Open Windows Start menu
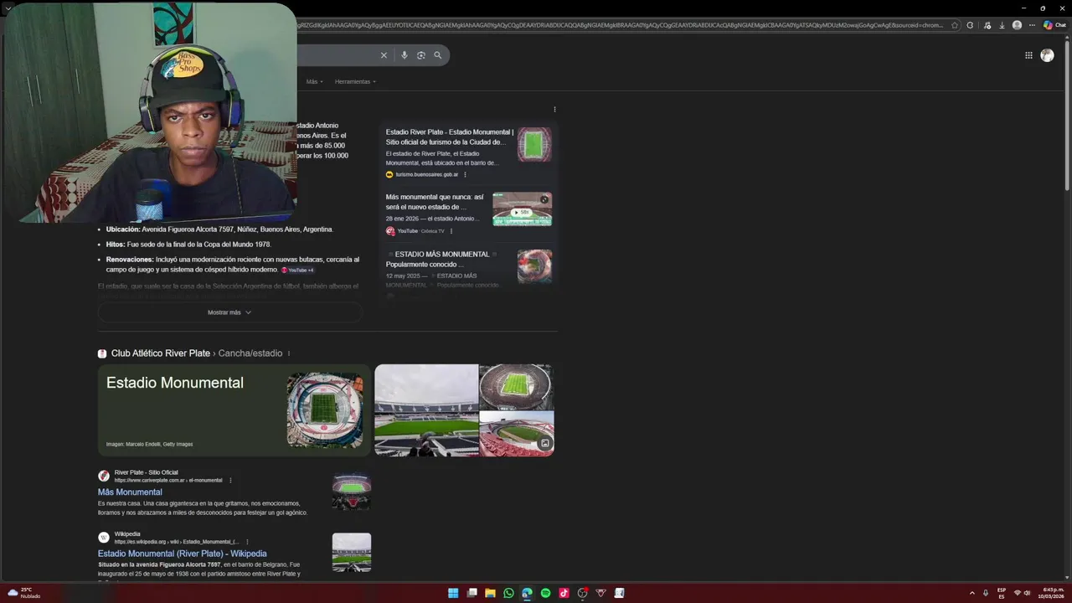 453,593
